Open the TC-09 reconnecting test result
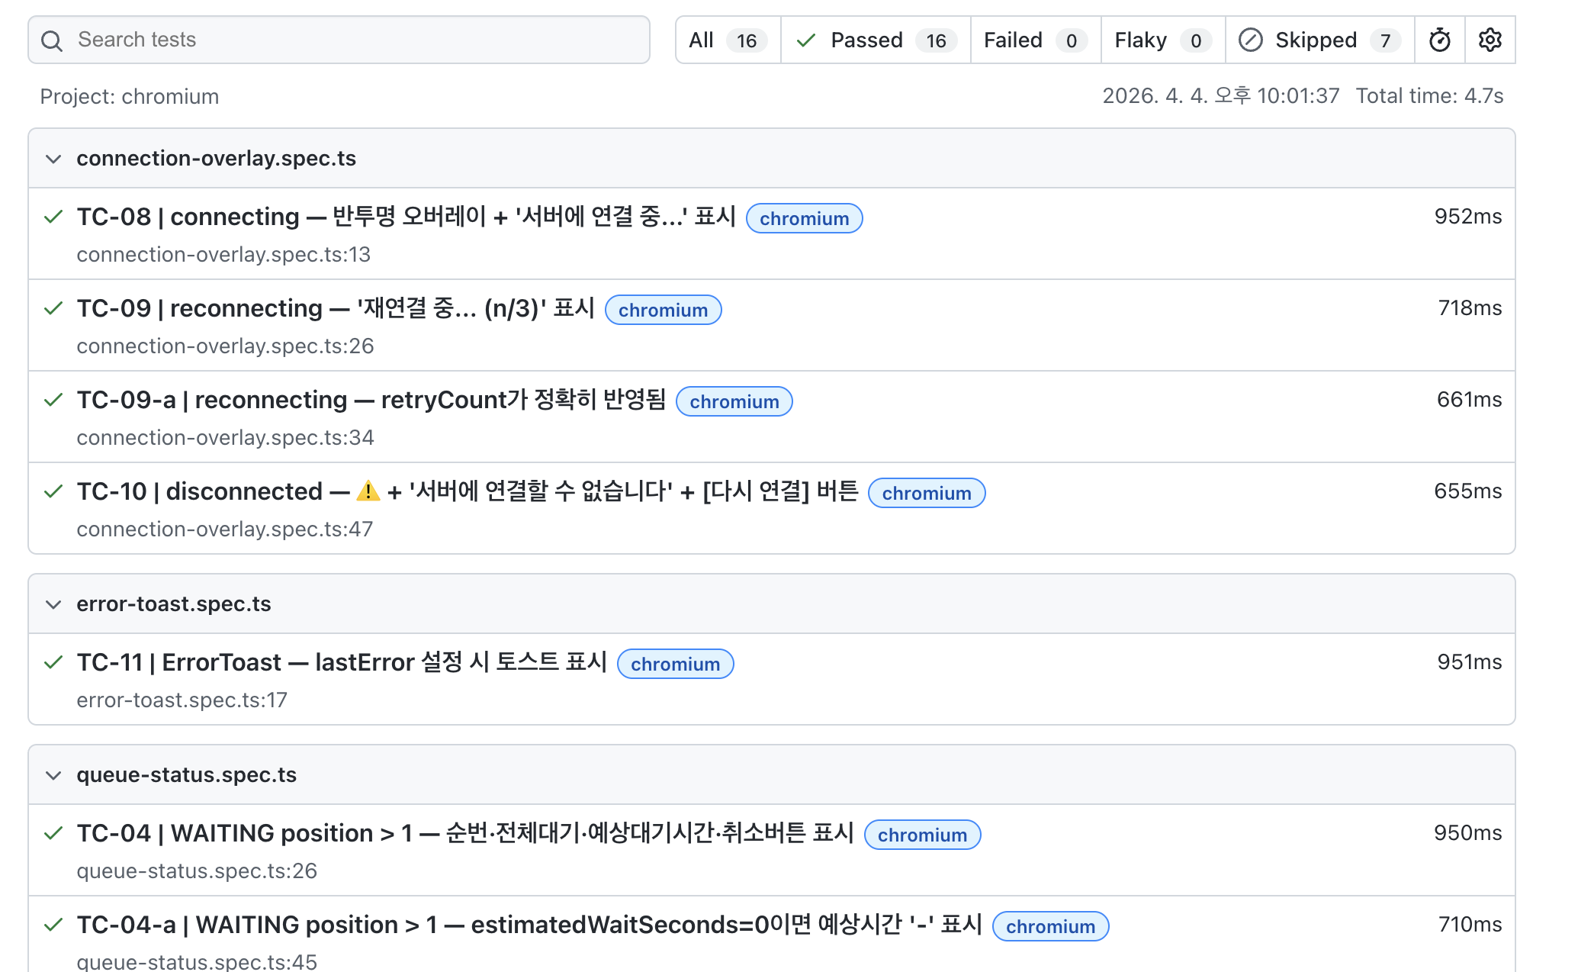The image size is (1594, 972). point(336,309)
